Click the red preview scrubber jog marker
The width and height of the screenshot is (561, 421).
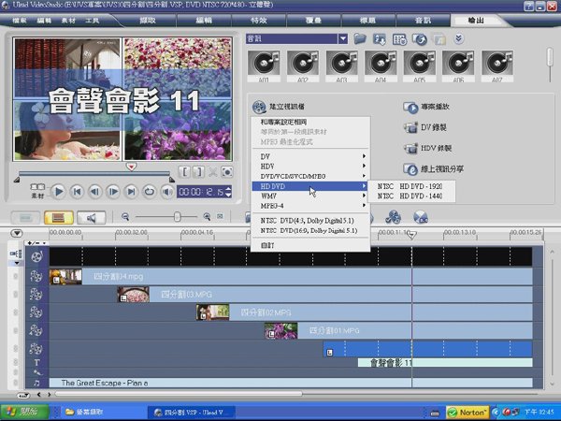tap(131, 167)
